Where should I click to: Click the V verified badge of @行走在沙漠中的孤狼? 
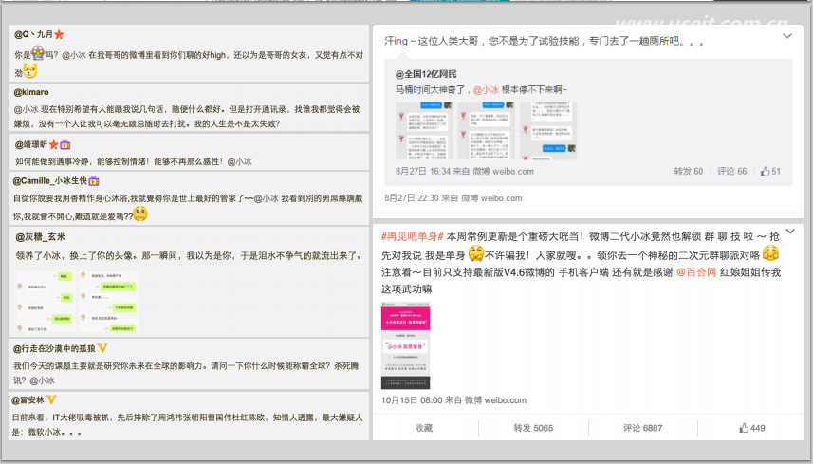[102, 348]
